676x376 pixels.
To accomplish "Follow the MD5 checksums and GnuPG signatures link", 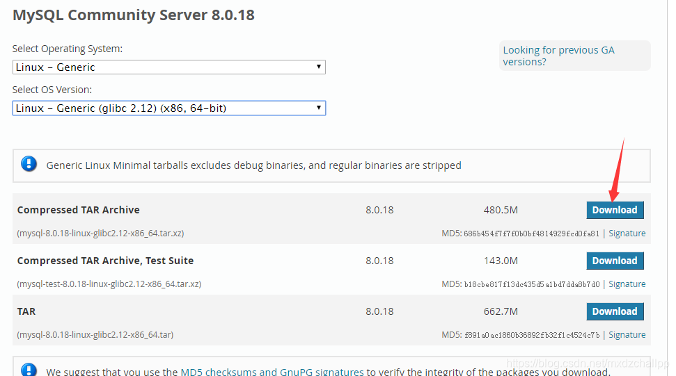I will pos(272,372).
